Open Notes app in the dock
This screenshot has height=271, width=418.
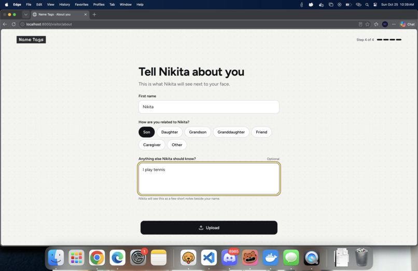(159, 258)
